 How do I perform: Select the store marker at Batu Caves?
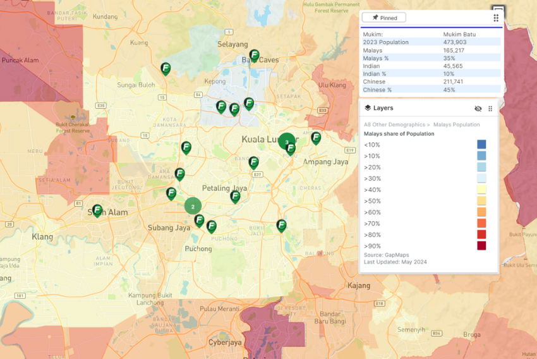tap(254, 55)
